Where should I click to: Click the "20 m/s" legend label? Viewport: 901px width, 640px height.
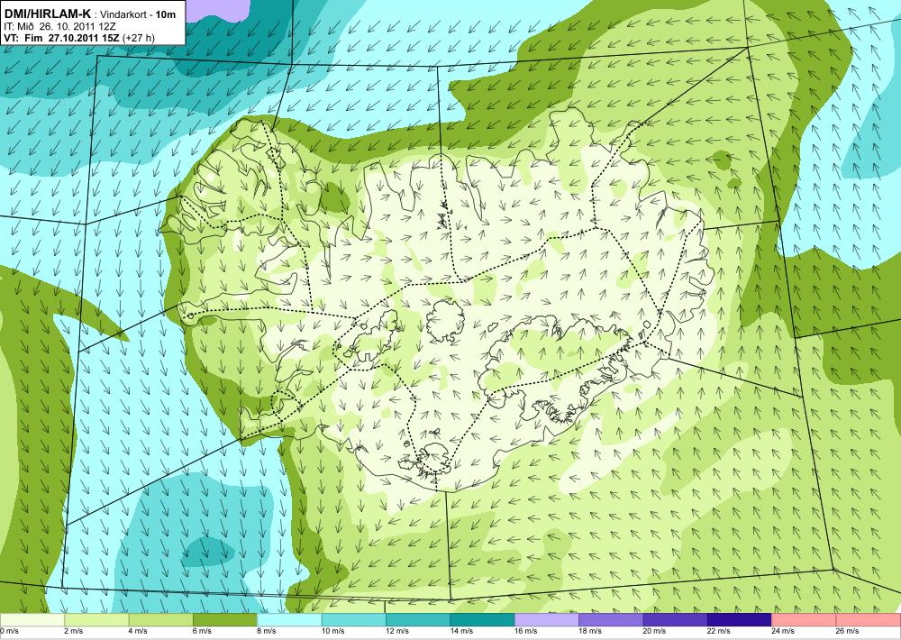654,631
